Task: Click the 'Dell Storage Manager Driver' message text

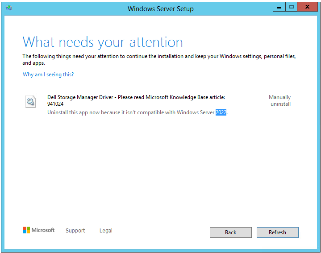Action: [x=136, y=100]
